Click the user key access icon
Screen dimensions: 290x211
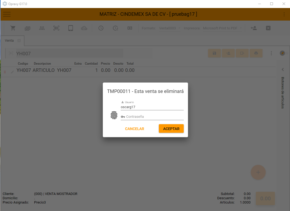coord(254,28)
